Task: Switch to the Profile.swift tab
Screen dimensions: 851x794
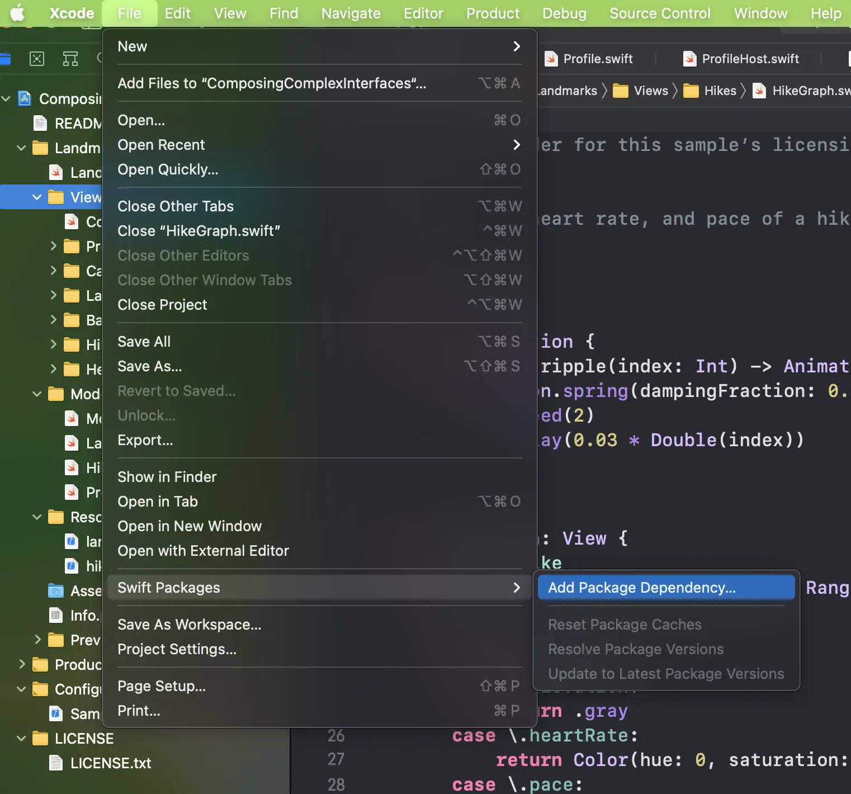Action: tap(597, 59)
